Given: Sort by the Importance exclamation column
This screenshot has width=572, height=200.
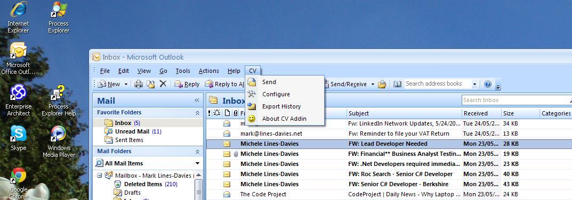Looking at the screenshot, I should click(x=209, y=113).
